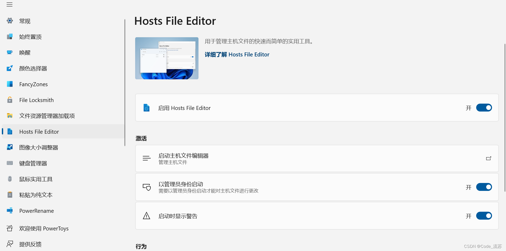Click the 欢迎使用 PowerToys celebration icon
This screenshot has height=251, width=506.
tap(10, 228)
